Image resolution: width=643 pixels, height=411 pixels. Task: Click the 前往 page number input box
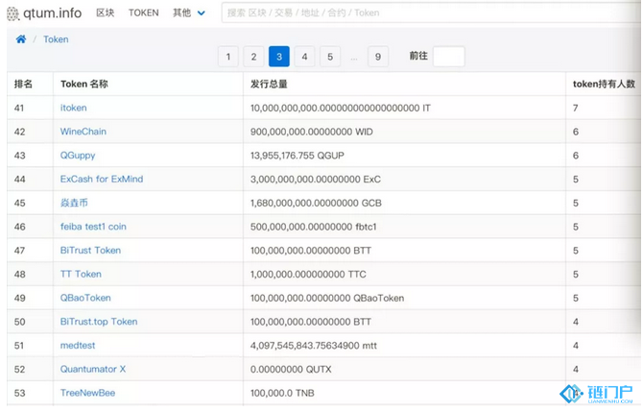[x=449, y=57]
